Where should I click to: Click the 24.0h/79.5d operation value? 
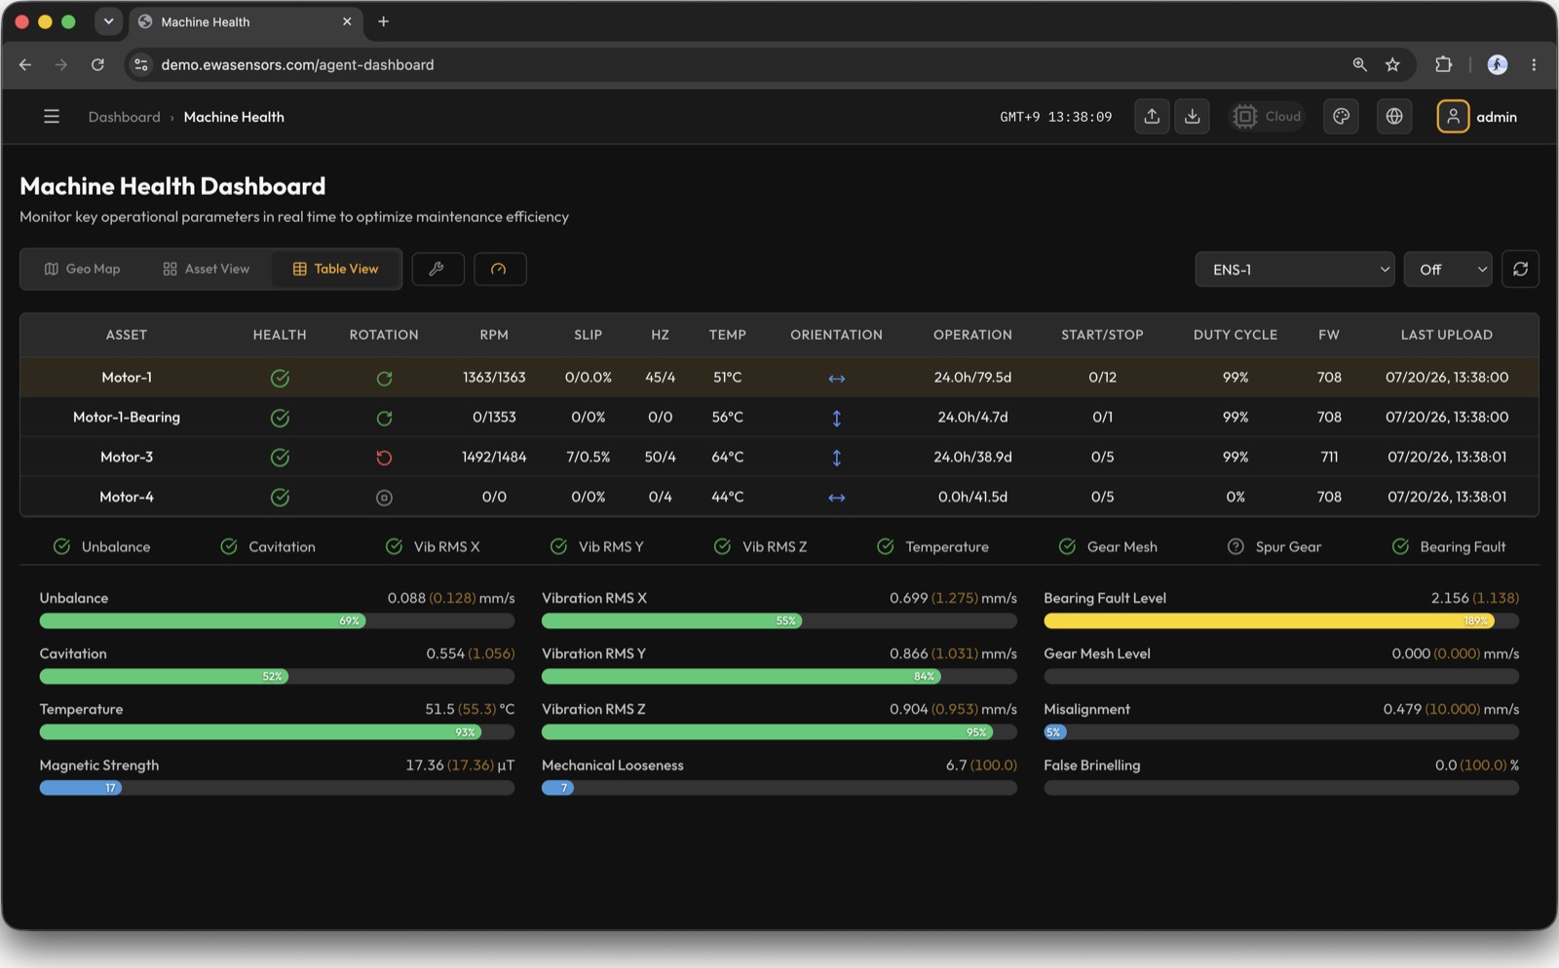(x=972, y=378)
